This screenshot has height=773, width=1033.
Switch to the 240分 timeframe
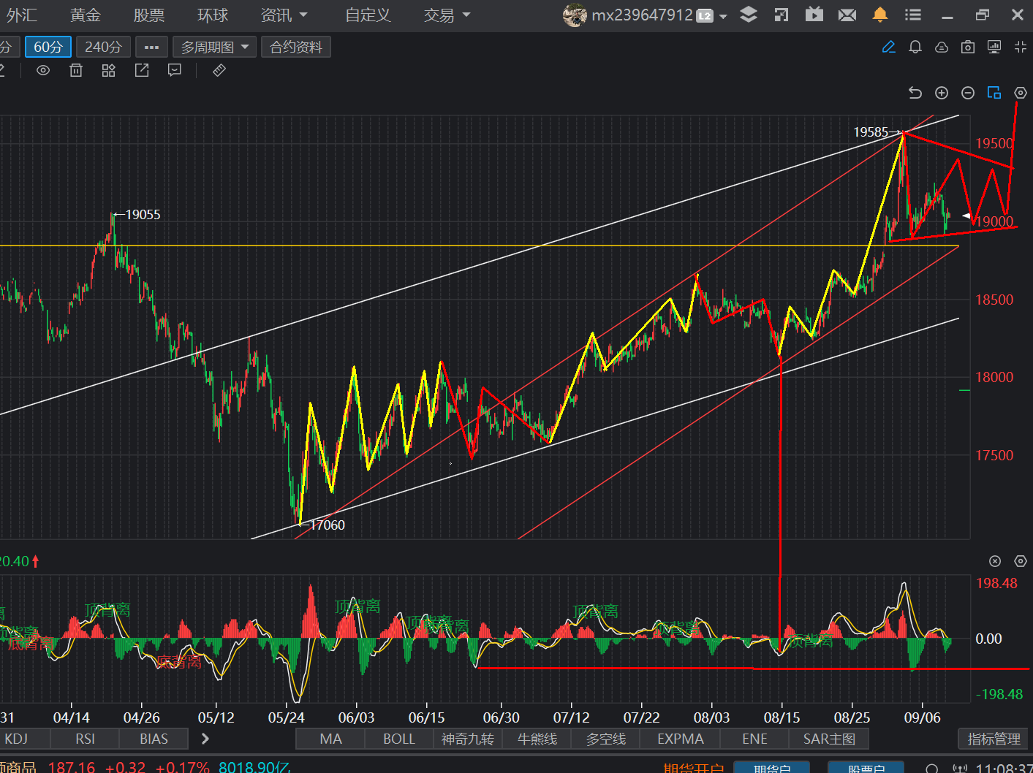coord(103,47)
